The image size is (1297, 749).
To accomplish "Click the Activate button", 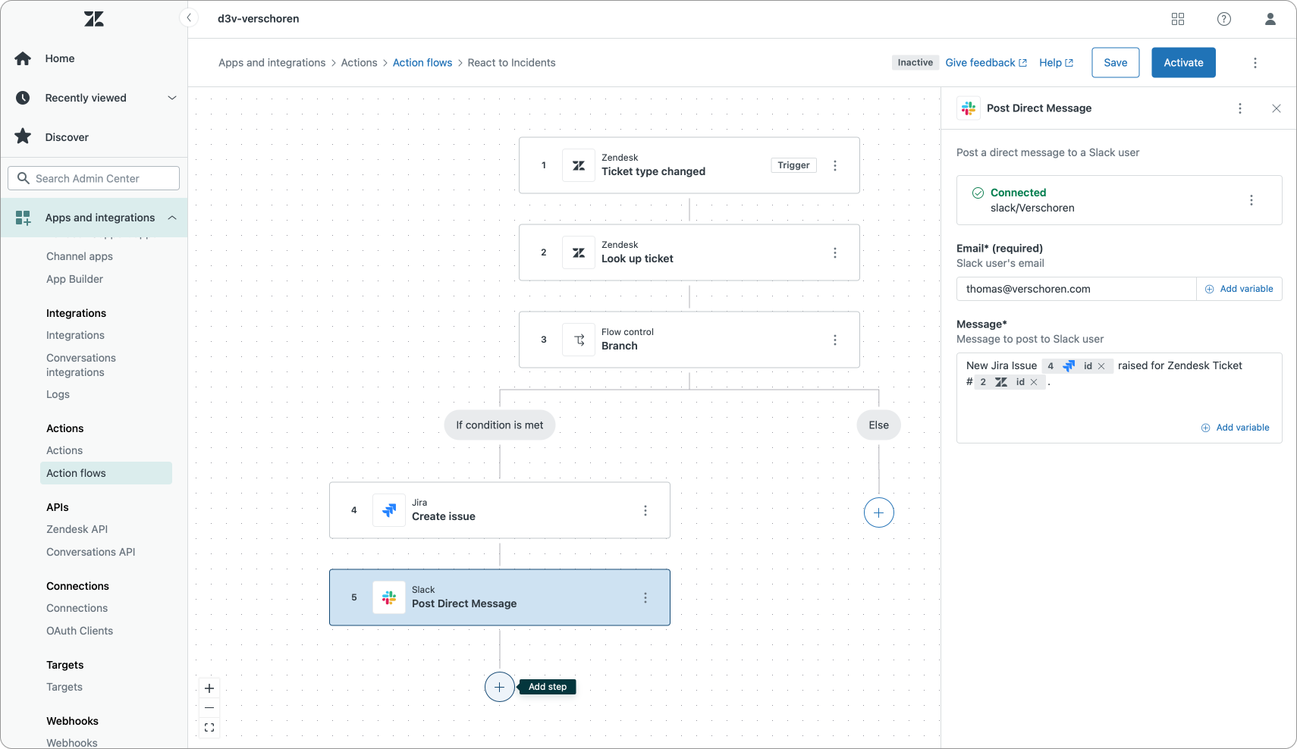I will pyautogui.click(x=1184, y=63).
